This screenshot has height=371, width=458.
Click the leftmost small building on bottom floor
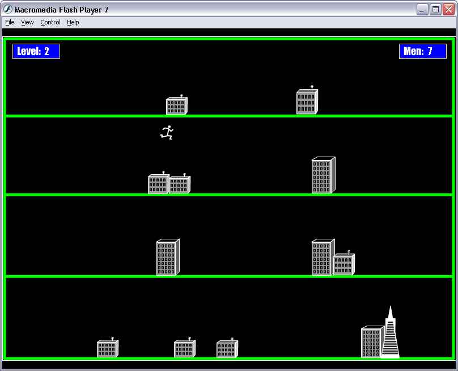108,347
